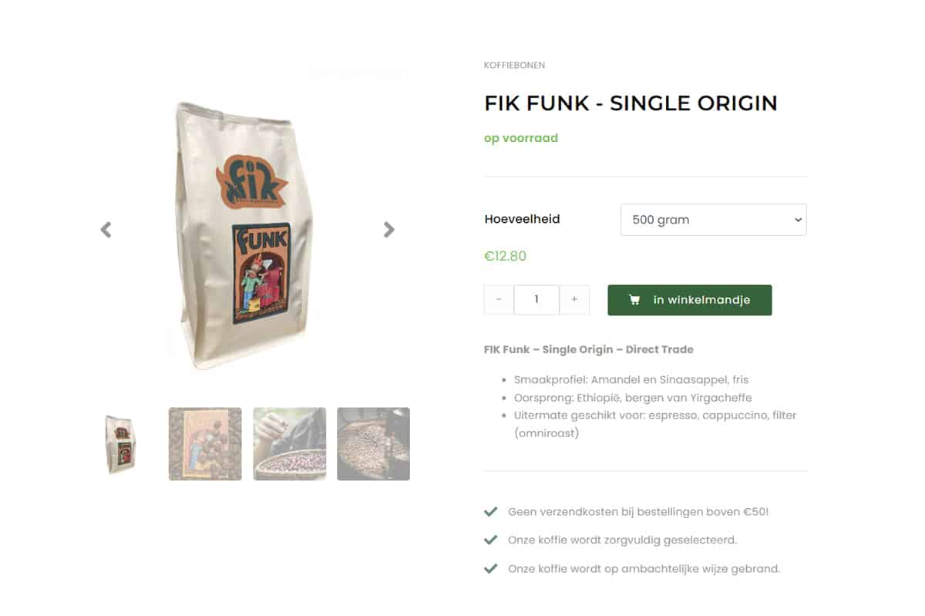Screen dimensions: 925x616
Task: Select the hand picking cherries thumbnail
Action: [x=290, y=444]
